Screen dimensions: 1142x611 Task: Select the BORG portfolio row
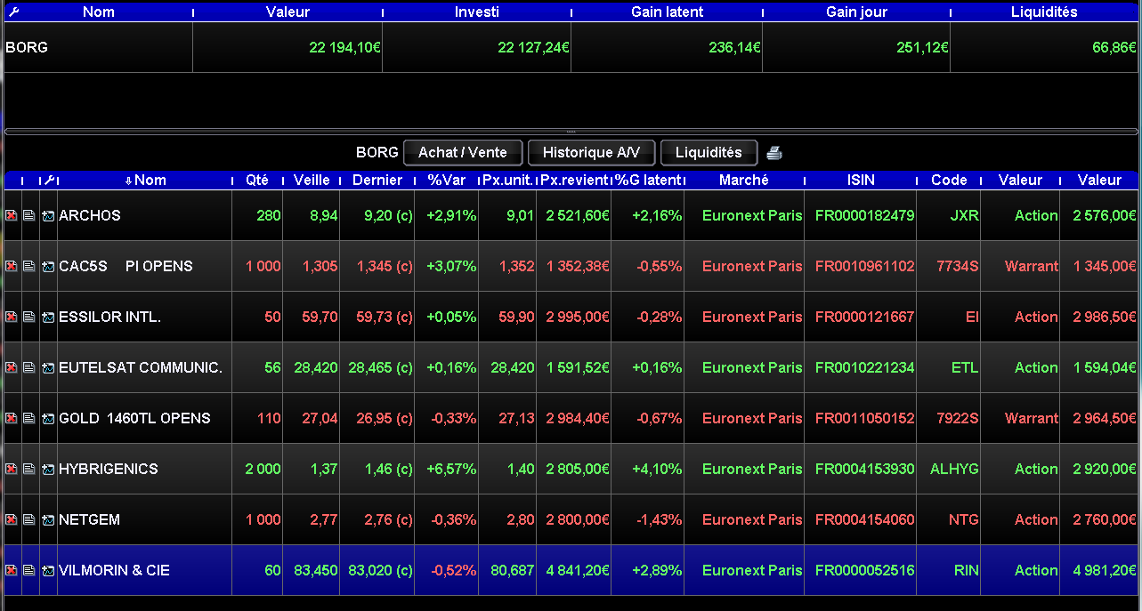point(571,48)
